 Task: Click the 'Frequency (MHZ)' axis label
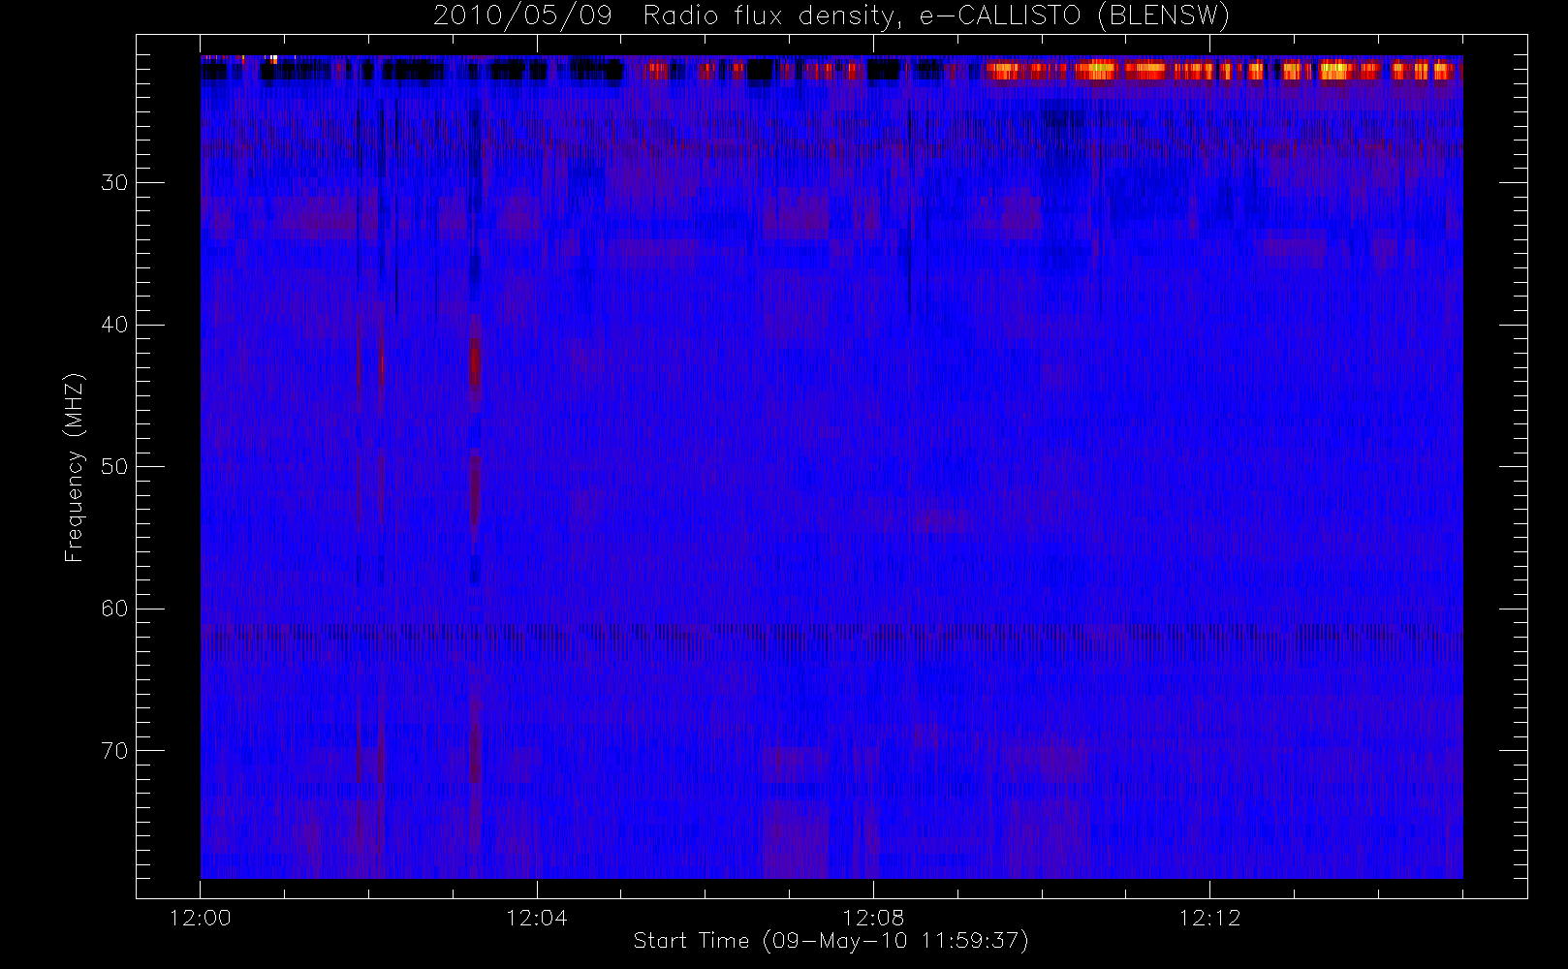(x=75, y=467)
